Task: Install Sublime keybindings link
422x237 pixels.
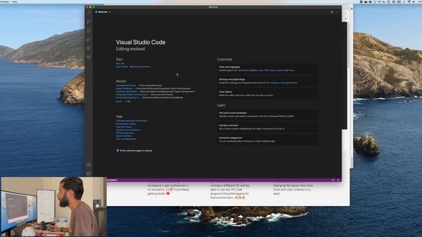Action: point(275,83)
